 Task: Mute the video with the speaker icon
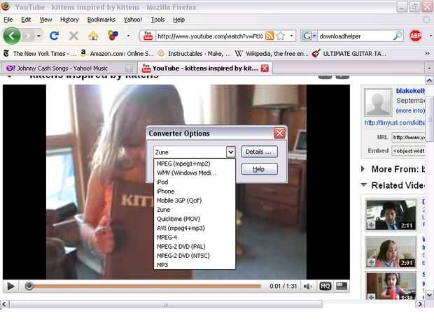click(308, 287)
